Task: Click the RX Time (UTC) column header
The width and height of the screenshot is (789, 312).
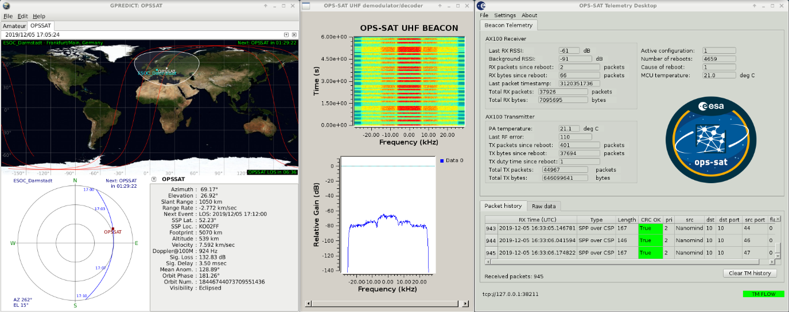Action: tap(537, 219)
